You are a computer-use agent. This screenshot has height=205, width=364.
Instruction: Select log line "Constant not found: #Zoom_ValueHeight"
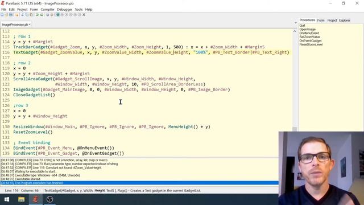click(51, 167)
